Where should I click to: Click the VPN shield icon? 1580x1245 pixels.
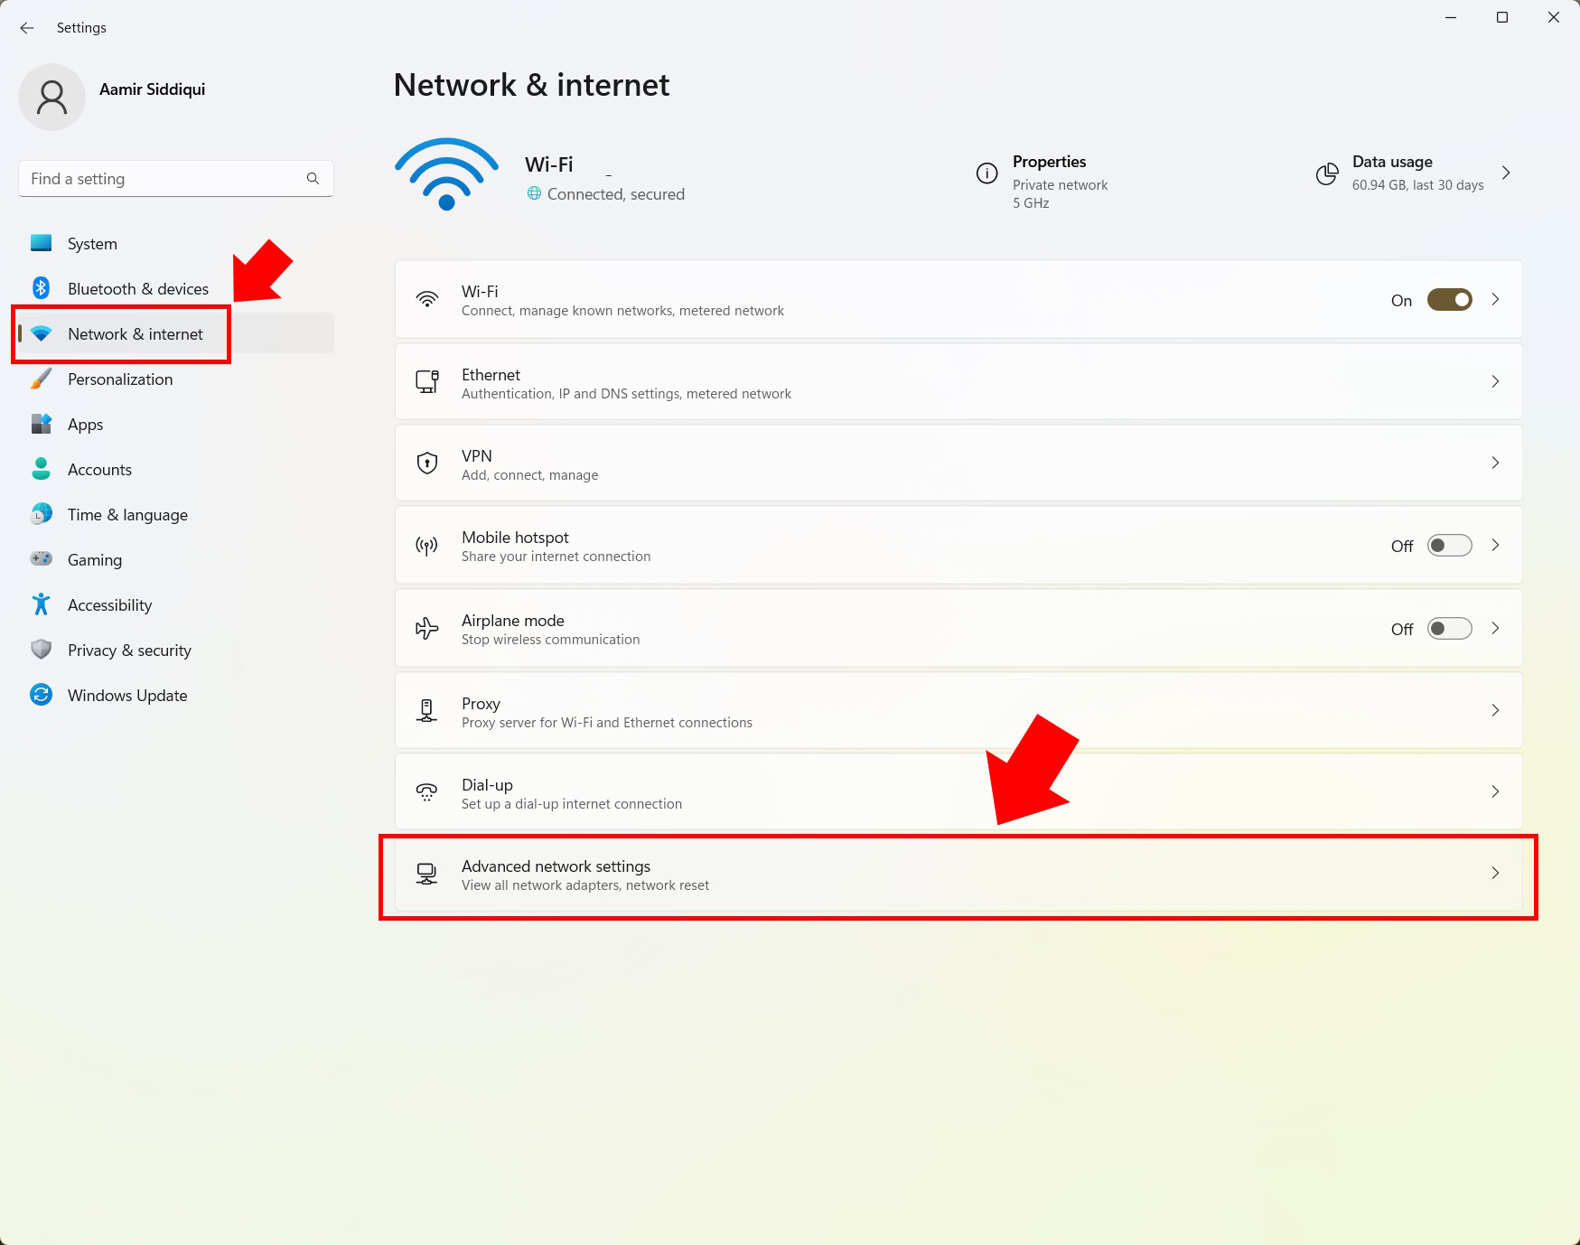pos(426,463)
